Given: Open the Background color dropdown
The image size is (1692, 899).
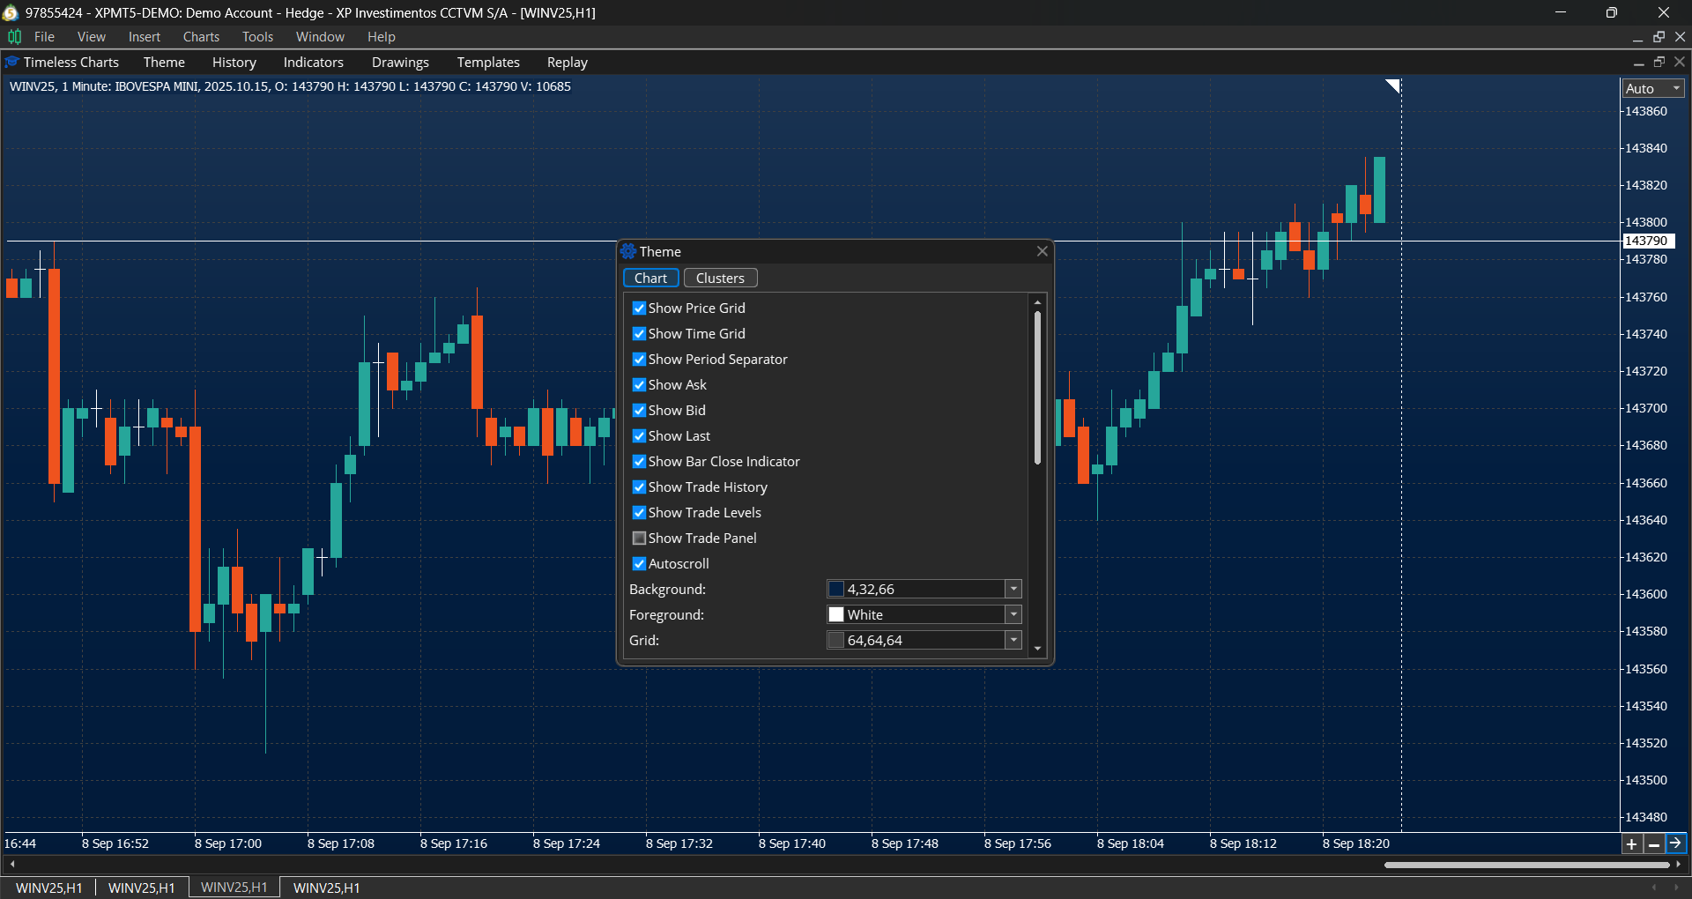Looking at the screenshot, I should [1013, 588].
